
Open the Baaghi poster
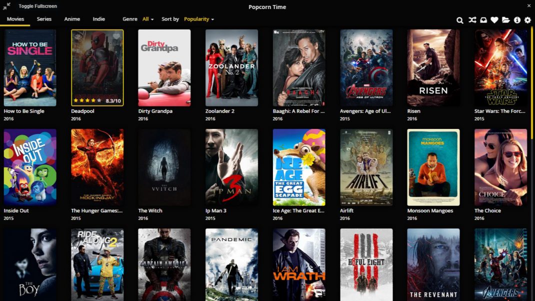299,67
